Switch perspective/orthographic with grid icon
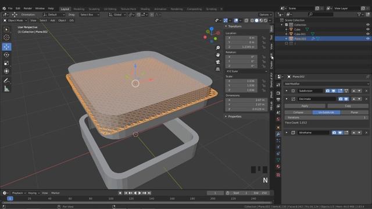This screenshot has height=209, width=372. (x=218, y=69)
